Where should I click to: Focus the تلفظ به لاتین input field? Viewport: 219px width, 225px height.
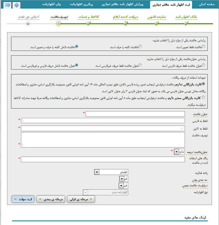click(x=103, y=128)
